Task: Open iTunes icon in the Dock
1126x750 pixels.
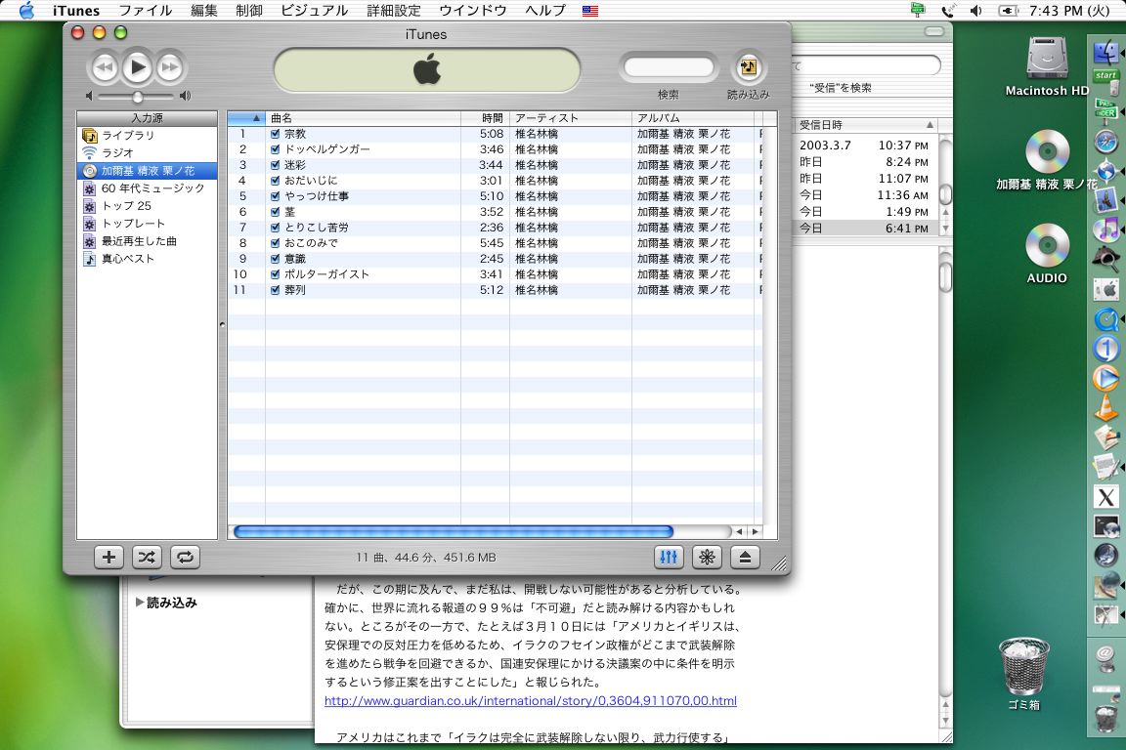Action: pyautogui.click(x=1105, y=229)
